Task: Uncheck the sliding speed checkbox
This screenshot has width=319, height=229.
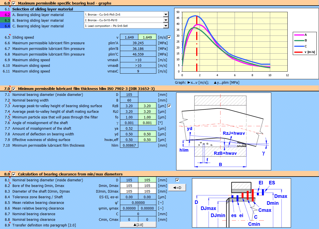Action: (169, 38)
